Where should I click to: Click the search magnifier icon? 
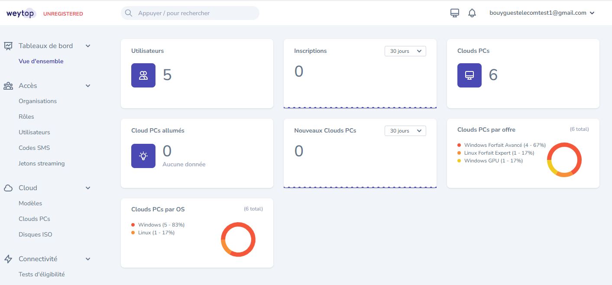click(129, 13)
